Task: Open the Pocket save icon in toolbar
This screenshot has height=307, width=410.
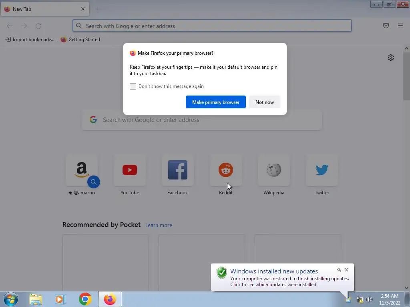Action: click(x=386, y=26)
